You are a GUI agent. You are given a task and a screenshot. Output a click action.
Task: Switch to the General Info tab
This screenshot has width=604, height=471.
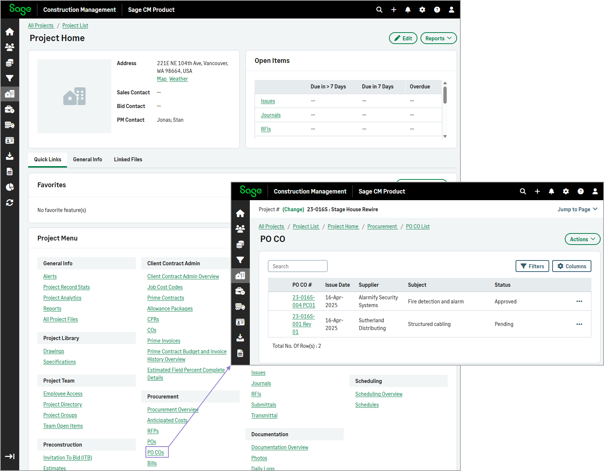(87, 159)
